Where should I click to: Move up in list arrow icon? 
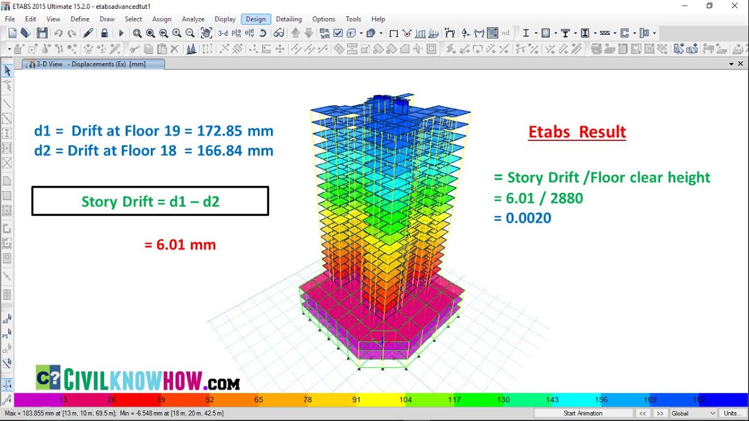(296, 33)
